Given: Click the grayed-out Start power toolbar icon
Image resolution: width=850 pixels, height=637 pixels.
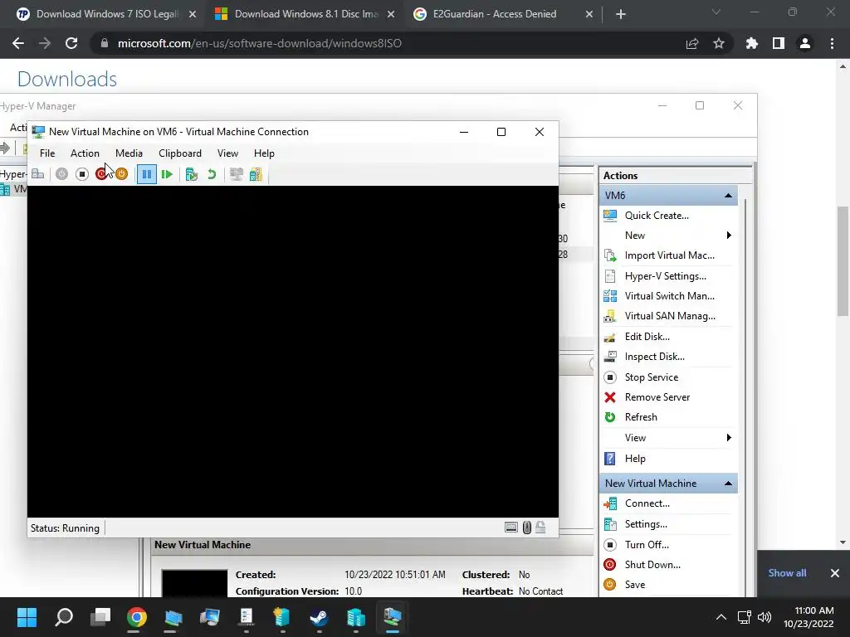Looking at the screenshot, I should (61, 174).
